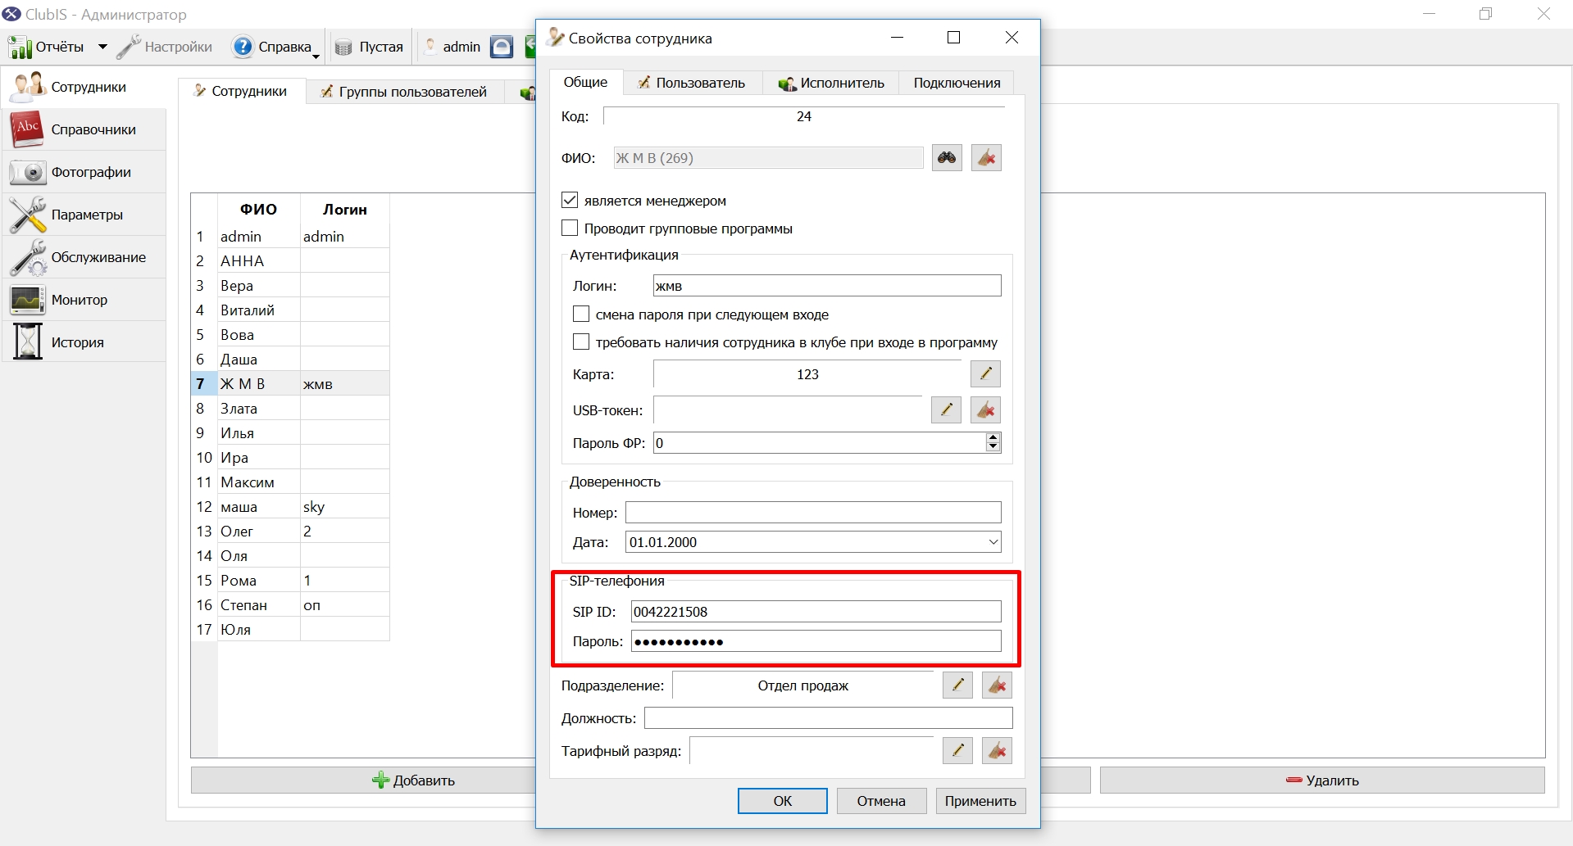Click into the SIP ID input field
The height and width of the screenshot is (846, 1573).
tap(816, 612)
